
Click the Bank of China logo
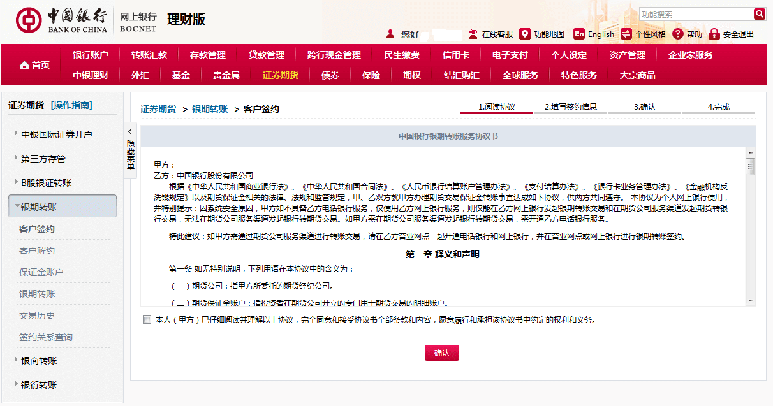coord(63,20)
